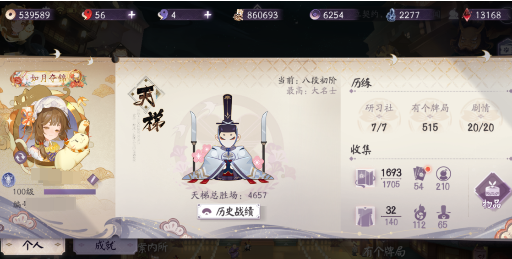Tap the purple edit name icon
The width and height of the screenshot is (512, 259).
(93, 179)
